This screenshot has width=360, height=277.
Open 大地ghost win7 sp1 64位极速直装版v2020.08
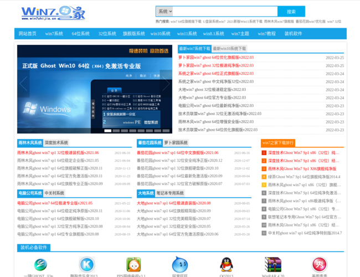[174, 203]
